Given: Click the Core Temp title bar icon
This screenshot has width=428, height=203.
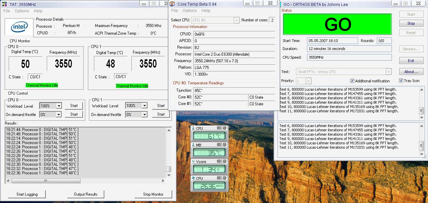Looking at the screenshot, I should 172,4.
